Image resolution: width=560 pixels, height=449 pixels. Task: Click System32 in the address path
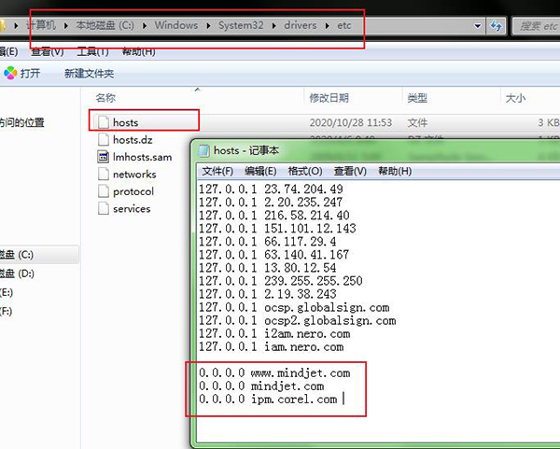(241, 25)
